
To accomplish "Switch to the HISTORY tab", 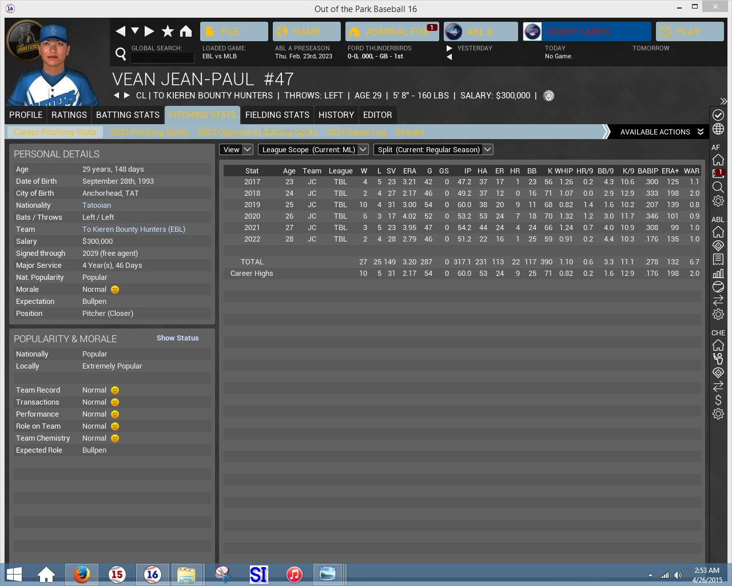I will [336, 115].
